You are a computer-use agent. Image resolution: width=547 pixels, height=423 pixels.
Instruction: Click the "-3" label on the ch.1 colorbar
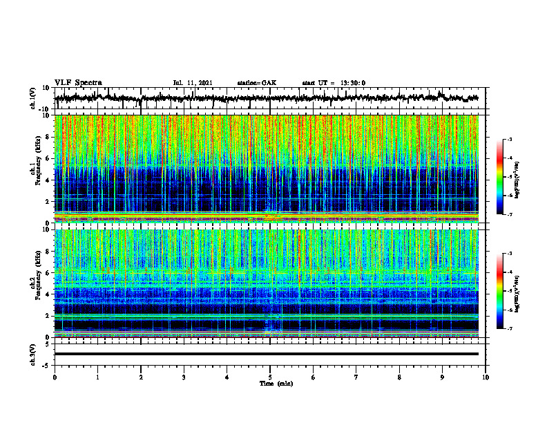[509, 140]
